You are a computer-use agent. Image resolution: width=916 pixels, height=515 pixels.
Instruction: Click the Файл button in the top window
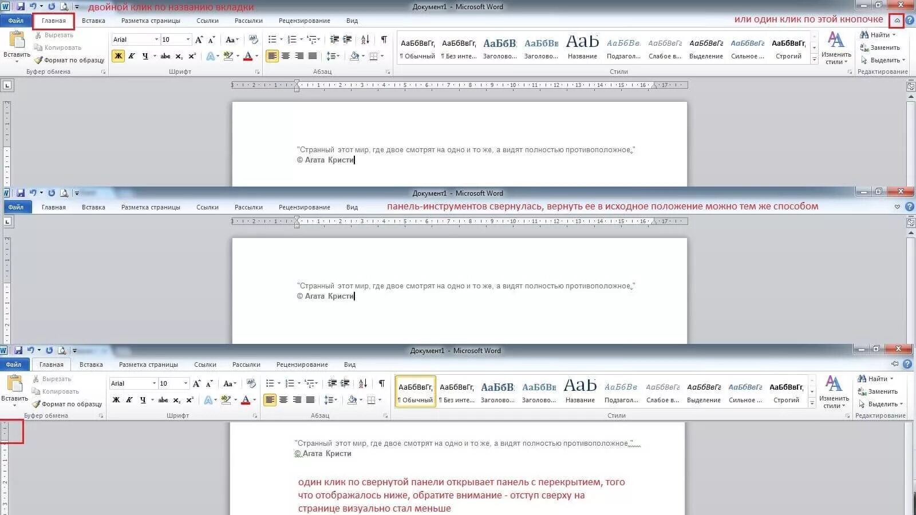click(15, 21)
